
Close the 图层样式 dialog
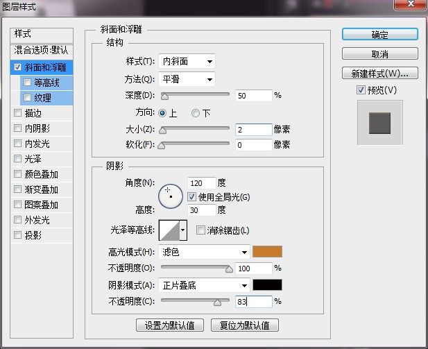coord(411,4)
